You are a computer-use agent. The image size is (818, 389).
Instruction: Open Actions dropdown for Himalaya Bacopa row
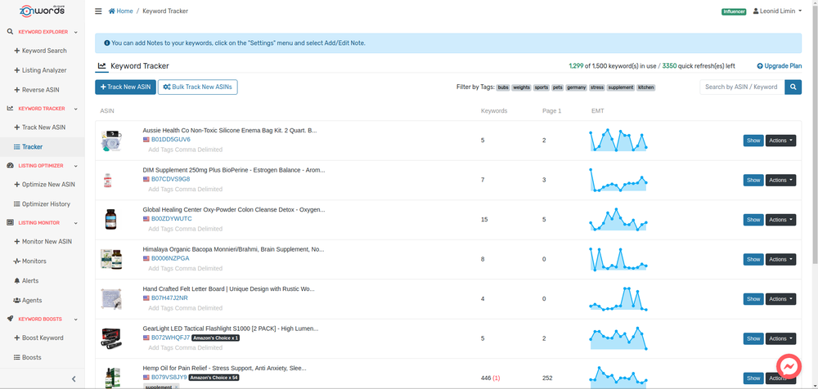click(x=780, y=259)
